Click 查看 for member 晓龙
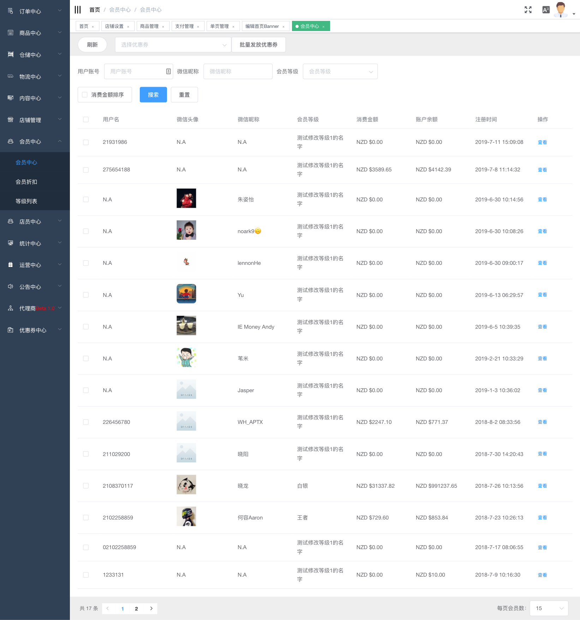The height and width of the screenshot is (620, 580). [x=542, y=486]
